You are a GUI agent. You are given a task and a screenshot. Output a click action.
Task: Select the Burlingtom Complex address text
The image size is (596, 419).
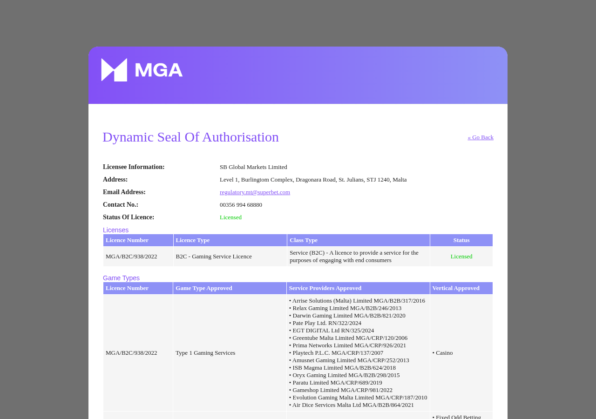tap(313, 180)
